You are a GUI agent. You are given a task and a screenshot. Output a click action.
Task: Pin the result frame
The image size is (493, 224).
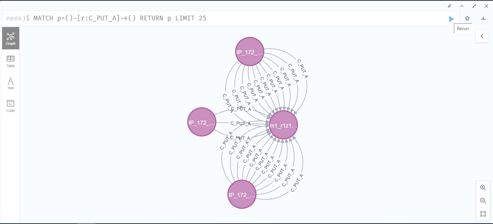[449, 6]
